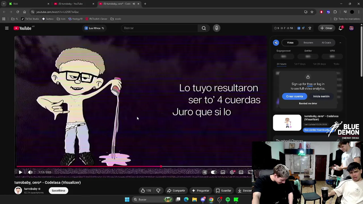The image size is (363, 204).
Task: Click the Crear cuenta button
Action: click(x=294, y=96)
